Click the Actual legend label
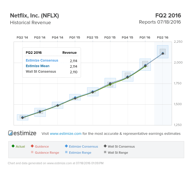Viewport: 190px width, 172px height. (20, 146)
